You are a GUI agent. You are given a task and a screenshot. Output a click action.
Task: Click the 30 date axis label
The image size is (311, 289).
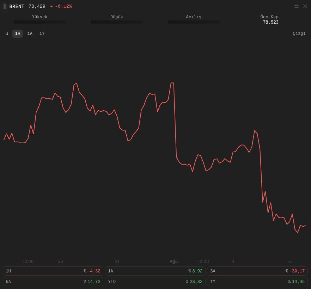click(60, 261)
